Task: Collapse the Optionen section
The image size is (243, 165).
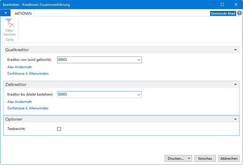Action: click(235, 119)
